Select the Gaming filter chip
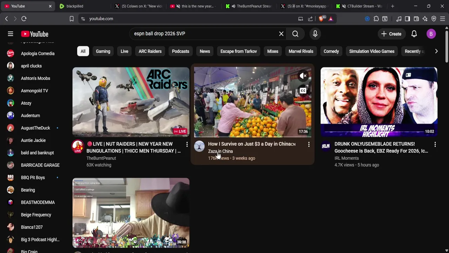 103,51
